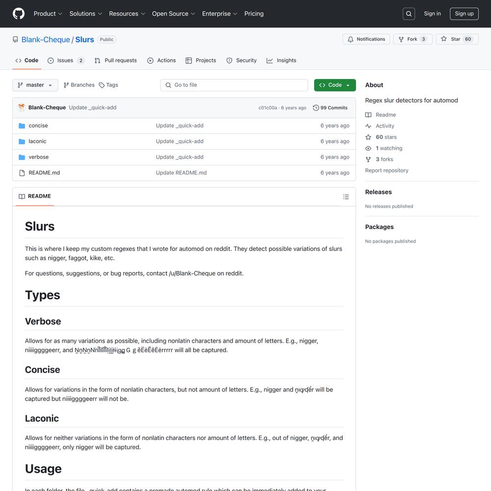Star the Slurs repository

457,39
